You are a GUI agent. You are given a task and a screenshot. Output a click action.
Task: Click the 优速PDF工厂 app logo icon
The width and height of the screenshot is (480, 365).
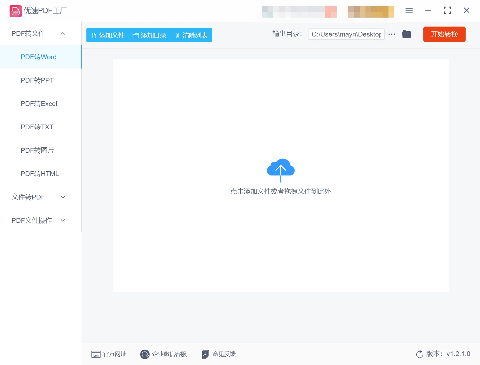pos(16,11)
